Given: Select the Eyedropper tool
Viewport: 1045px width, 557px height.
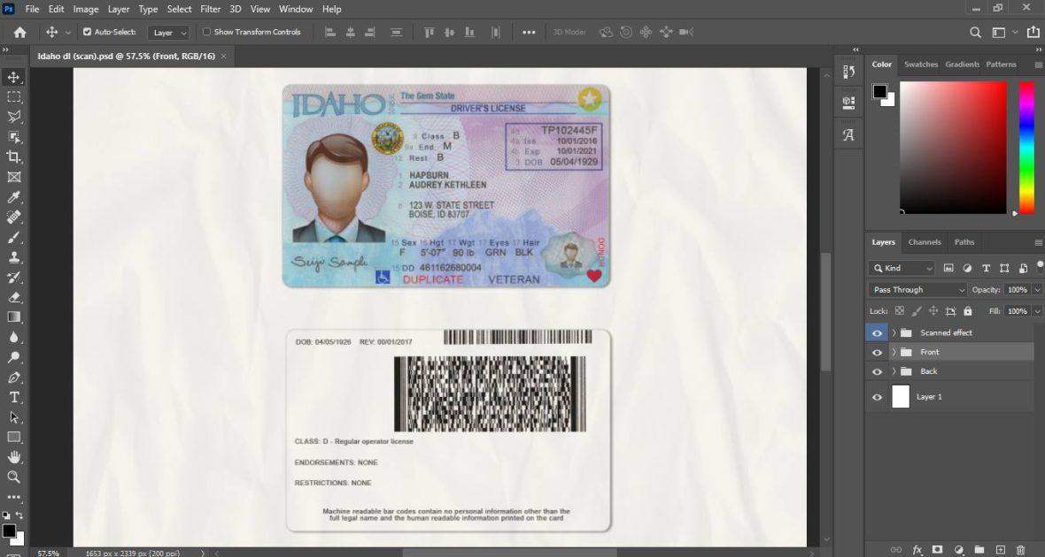Looking at the screenshot, I should pos(12,196).
